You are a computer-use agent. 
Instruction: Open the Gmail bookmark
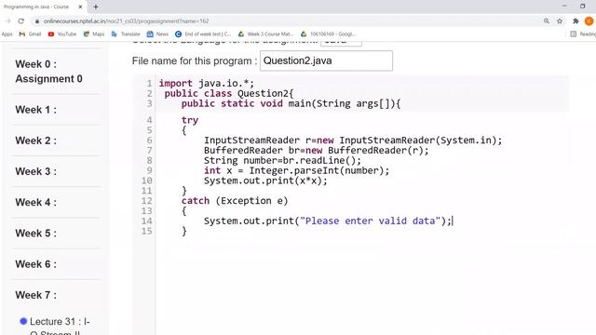pos(30,34)
